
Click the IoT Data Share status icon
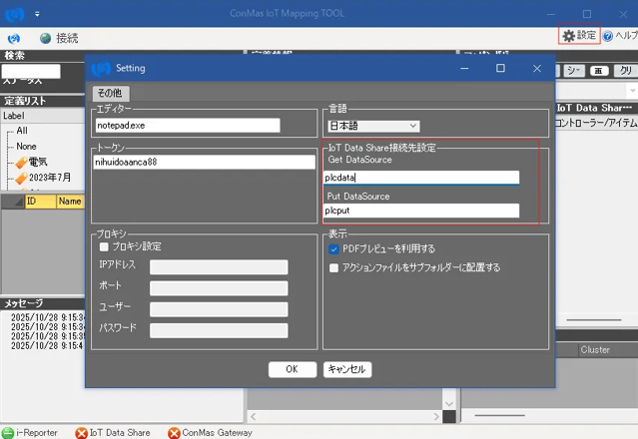[x=81, y=433]
